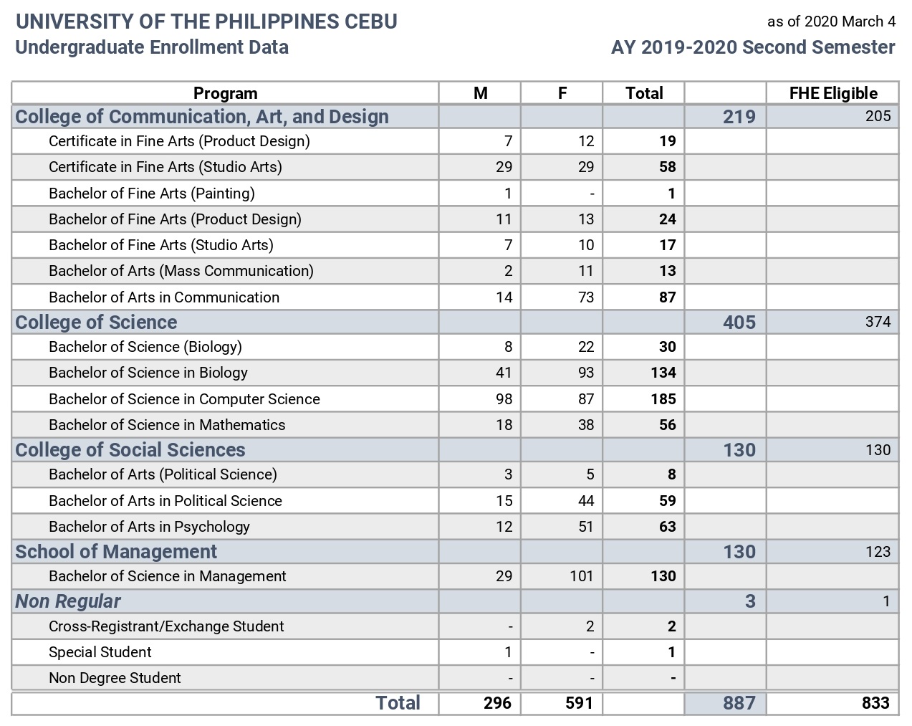Click the 'FHE Eligible' column header
This screenshot has width=912, height=726.
pos(833,93)
